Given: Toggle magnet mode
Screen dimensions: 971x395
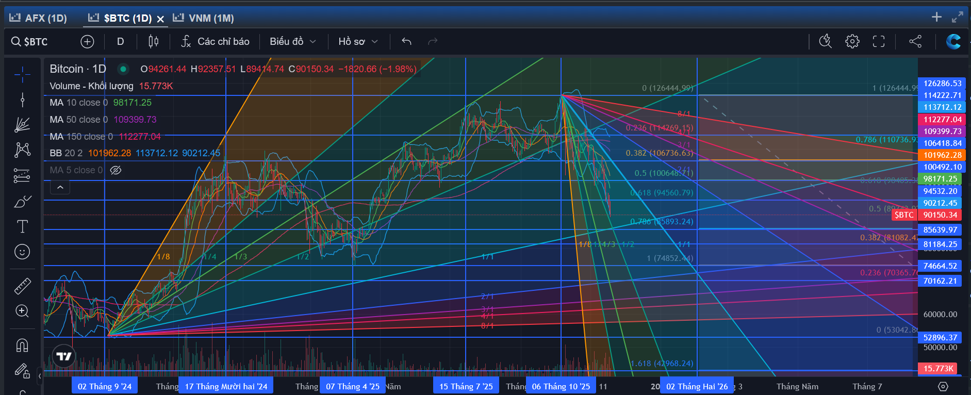Looking at the screenshot, I should click(x=22, y=345).
